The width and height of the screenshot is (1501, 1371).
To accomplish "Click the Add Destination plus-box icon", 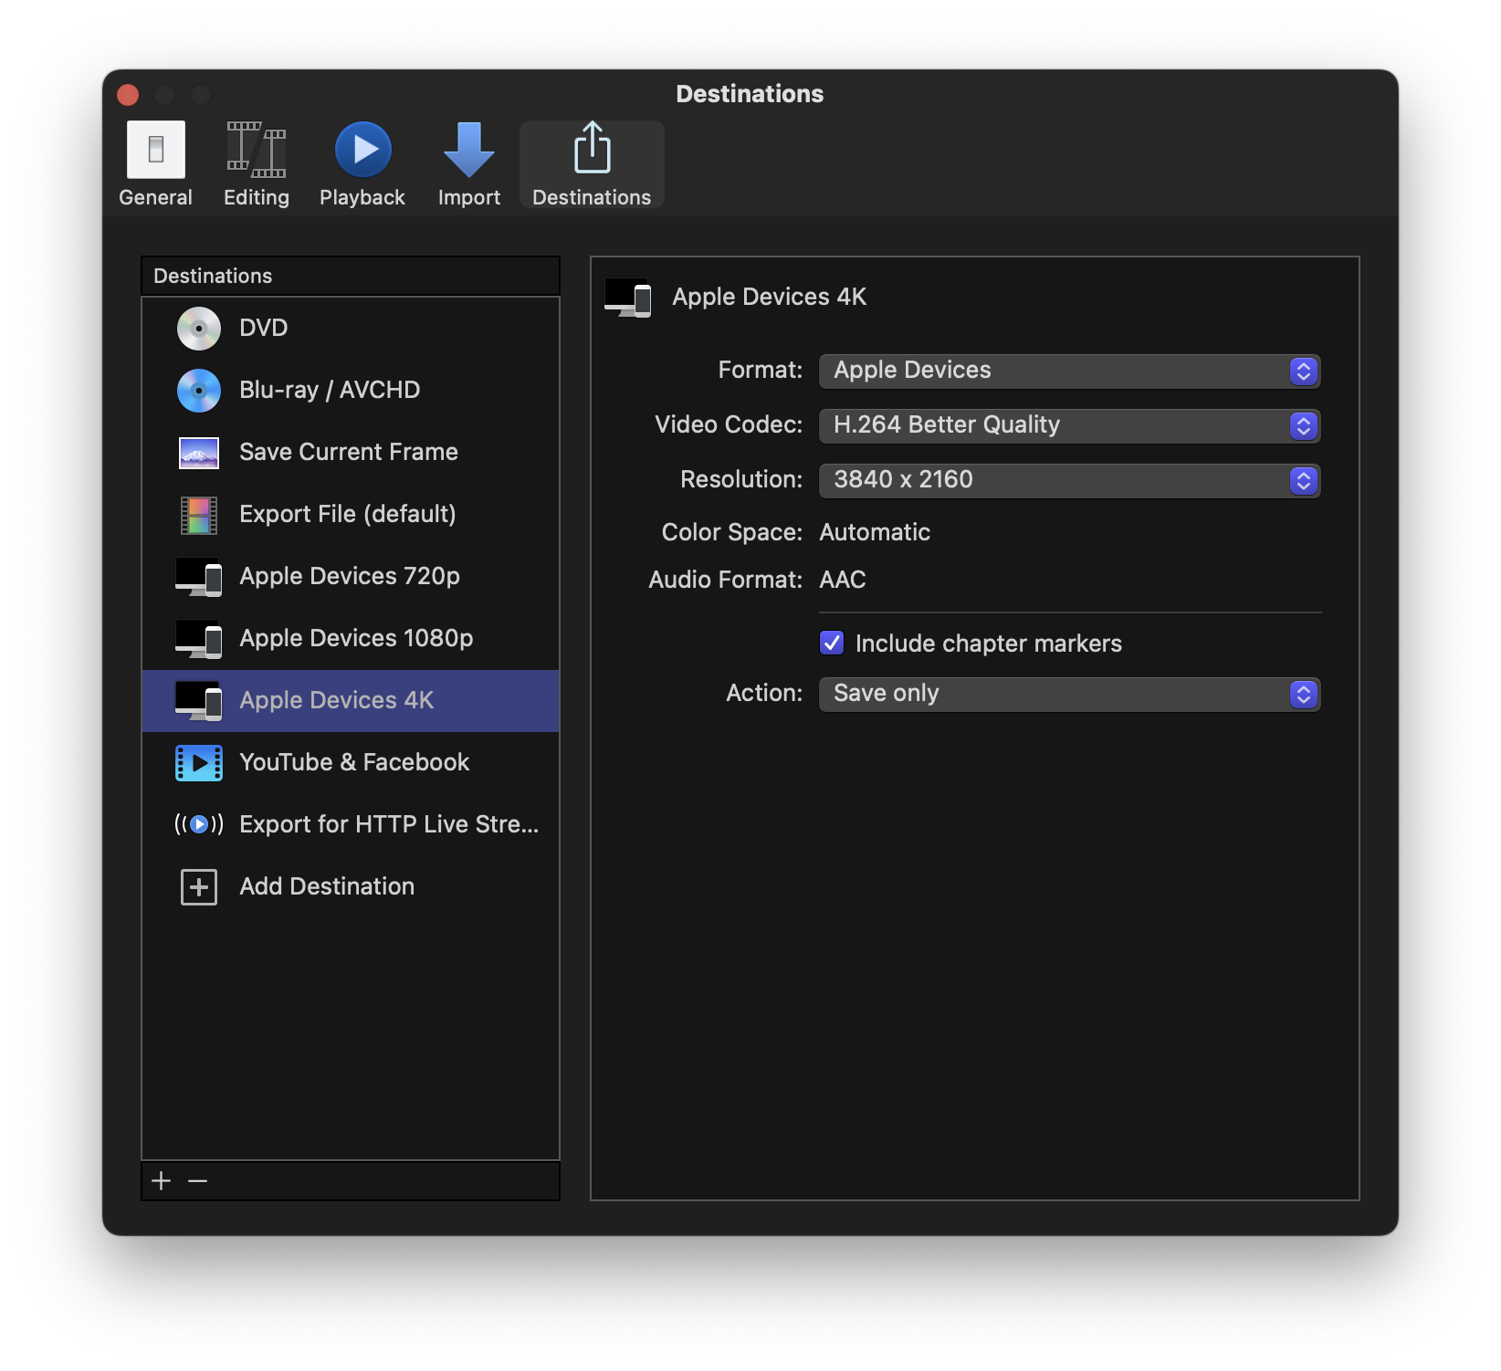I will coord(199,887).
